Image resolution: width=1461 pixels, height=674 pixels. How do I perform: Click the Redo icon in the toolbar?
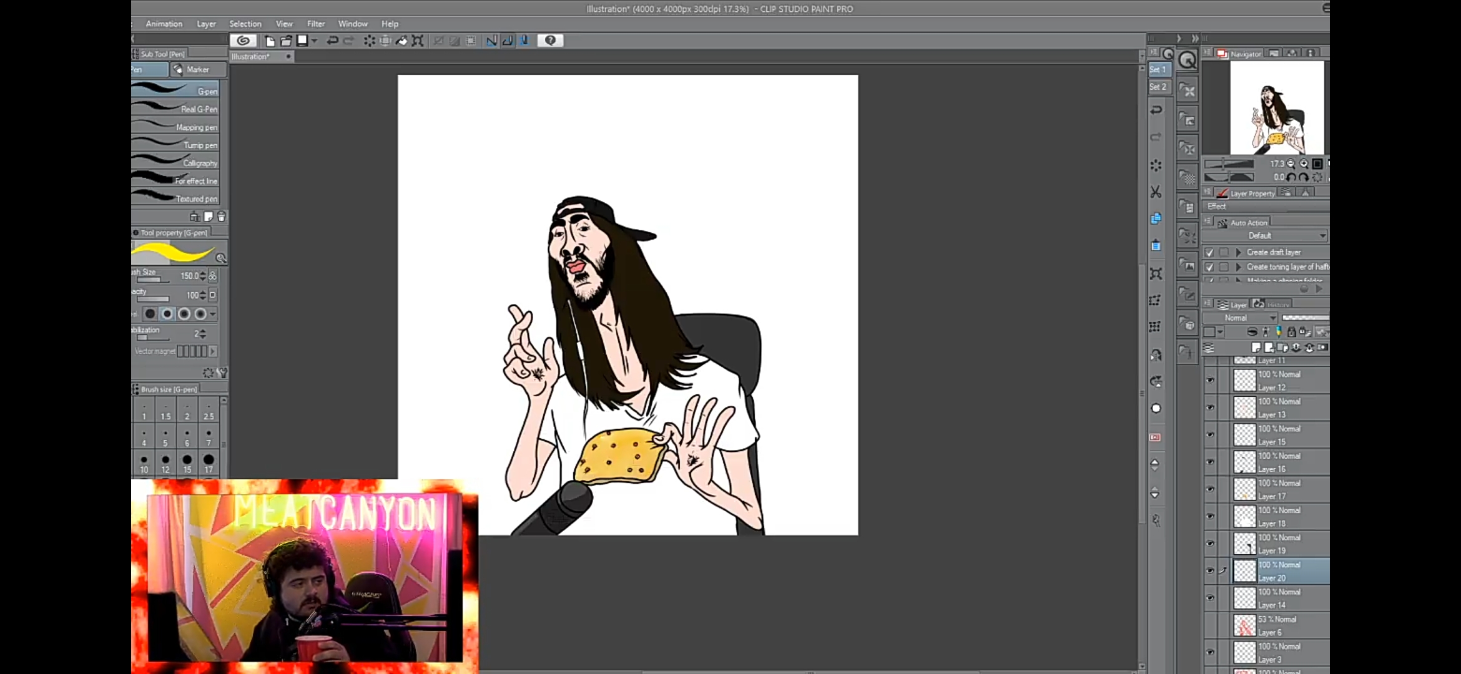pos(349,41)
